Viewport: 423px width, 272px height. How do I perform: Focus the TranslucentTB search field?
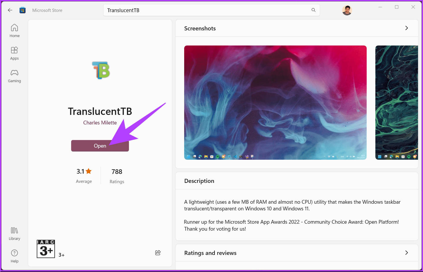(x=212, y=10)
